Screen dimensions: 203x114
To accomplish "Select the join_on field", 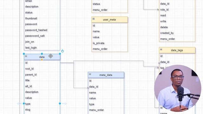I will (42, 42).
